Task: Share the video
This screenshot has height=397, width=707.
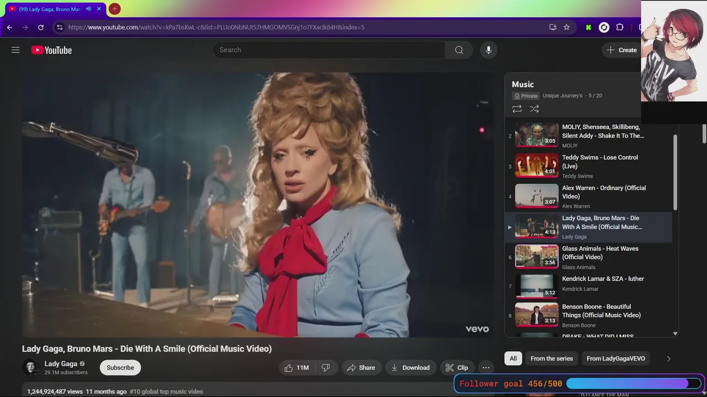Action: 361,368
